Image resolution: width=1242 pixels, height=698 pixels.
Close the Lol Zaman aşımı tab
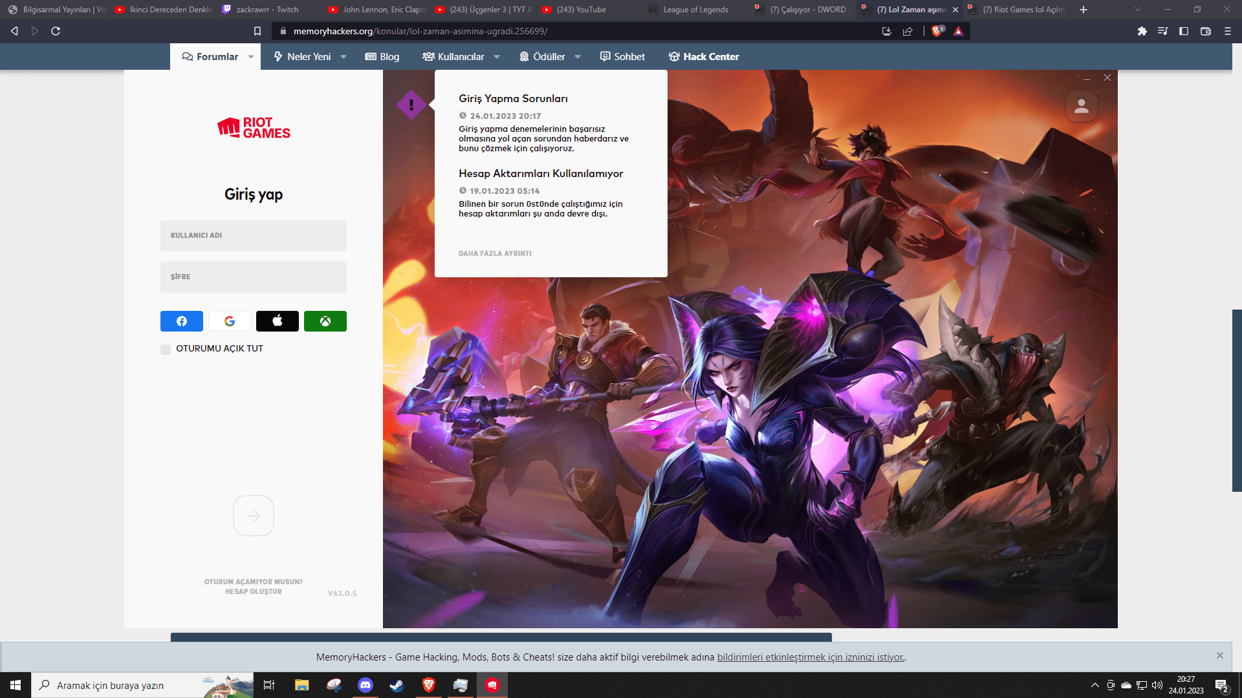[955, 10]
